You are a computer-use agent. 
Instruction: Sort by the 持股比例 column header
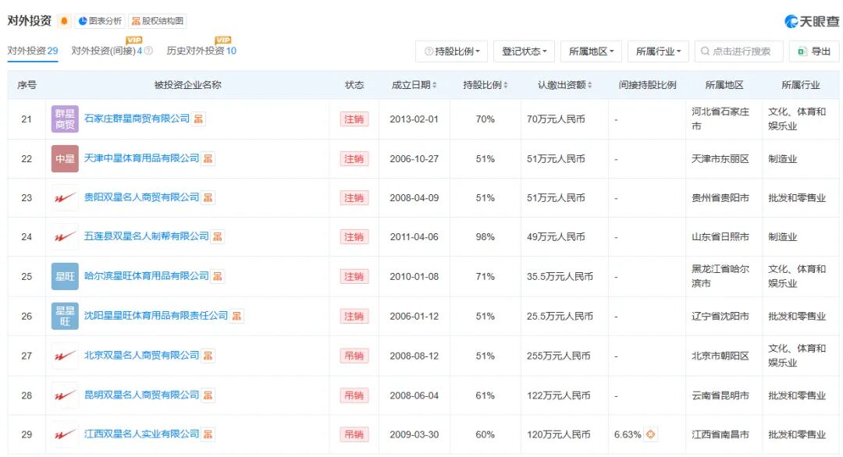pyautogui.click(x=485, y=85)
